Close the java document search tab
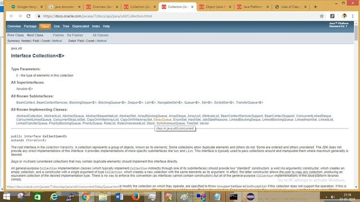Image resolution: width=360 pixels, height=202 pixels. pyautogui.click(x=79, y=7)
